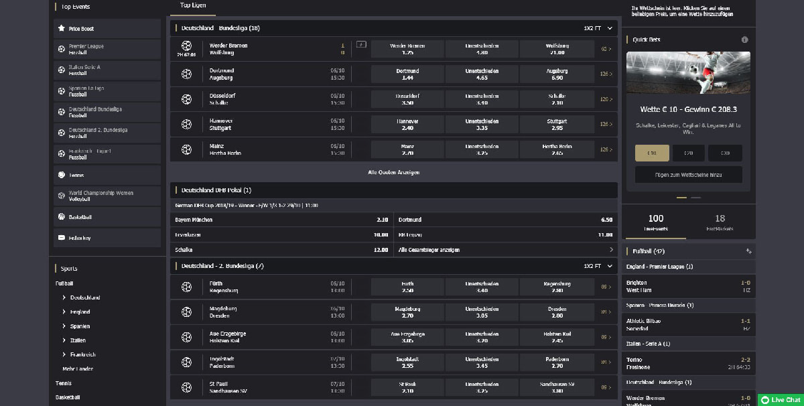Bet on Bayern München at 2.10
This screenshot has height=406, width=804.
point(281,220)
